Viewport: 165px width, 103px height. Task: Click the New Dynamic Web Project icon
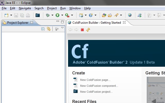pyautogui.click(x=81, y=15)
